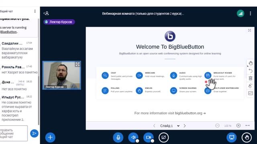Click the SCREEN SHARING icon on slide
Screen dimensions: 257x144
click(x=173, y=91)
